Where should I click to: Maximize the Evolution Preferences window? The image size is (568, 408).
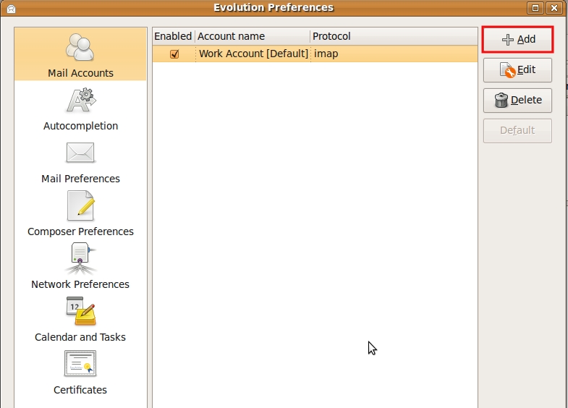535,8
